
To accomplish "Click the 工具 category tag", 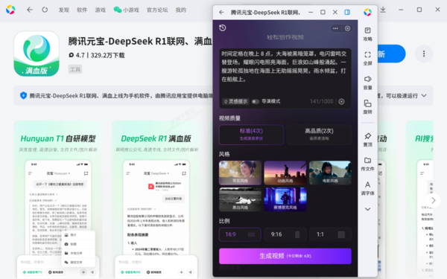I will 75,69.
